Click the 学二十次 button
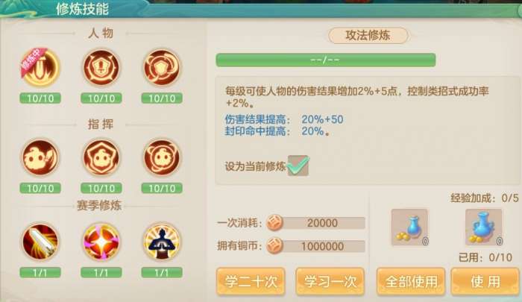Viewport: 522px width, 302px height. 251,282
